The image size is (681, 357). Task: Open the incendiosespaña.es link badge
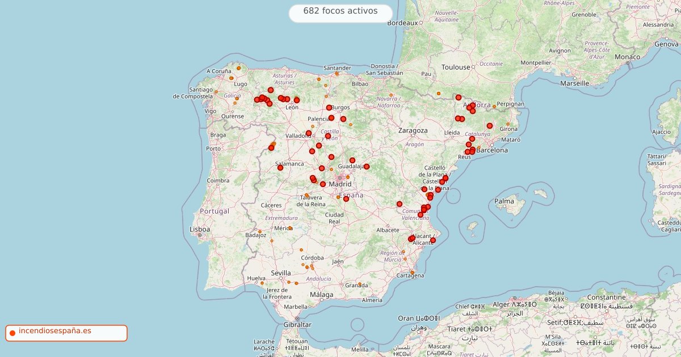(66, 333)
